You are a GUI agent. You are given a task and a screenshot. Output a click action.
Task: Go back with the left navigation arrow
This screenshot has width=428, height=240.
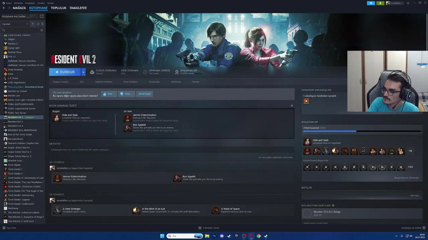pyautogui.click(x=4, y=8)
